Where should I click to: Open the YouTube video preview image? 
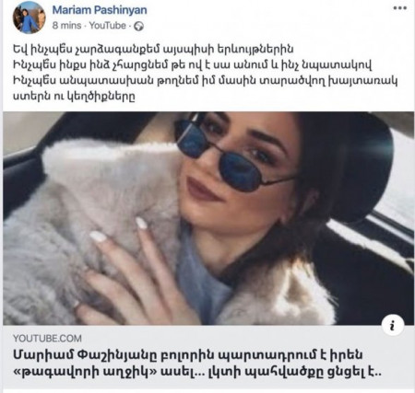(208, 218)
